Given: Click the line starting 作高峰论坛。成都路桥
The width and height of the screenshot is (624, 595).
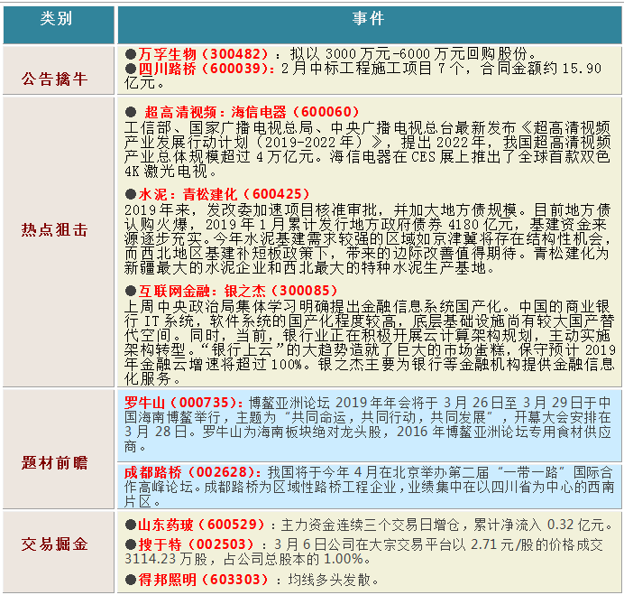Looking at the screenshot, I should pos(370,487).
